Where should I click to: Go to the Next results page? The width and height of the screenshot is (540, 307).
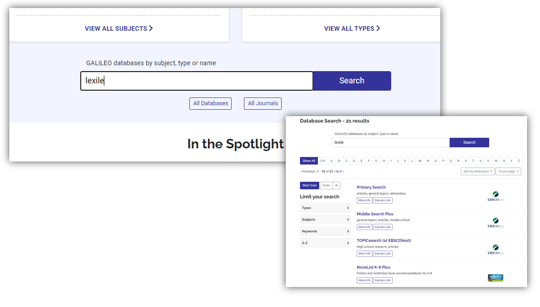[340, 171]
